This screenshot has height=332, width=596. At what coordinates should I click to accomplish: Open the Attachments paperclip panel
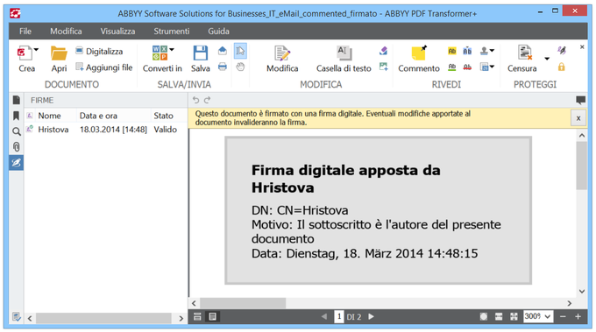(17, 147)
